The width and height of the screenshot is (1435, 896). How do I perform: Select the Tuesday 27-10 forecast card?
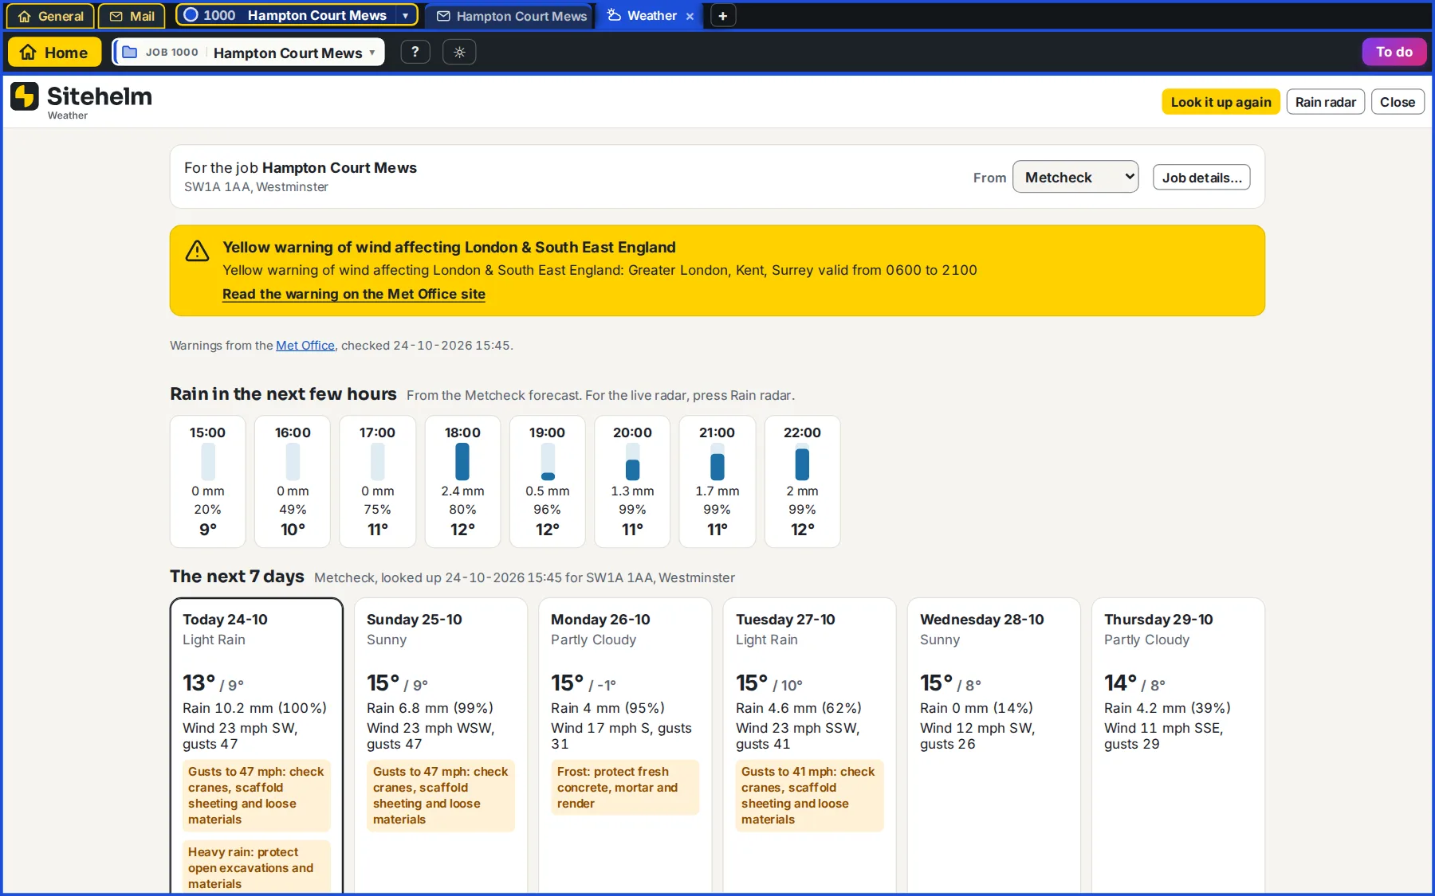pyautogui.click(x=809, y=746)
